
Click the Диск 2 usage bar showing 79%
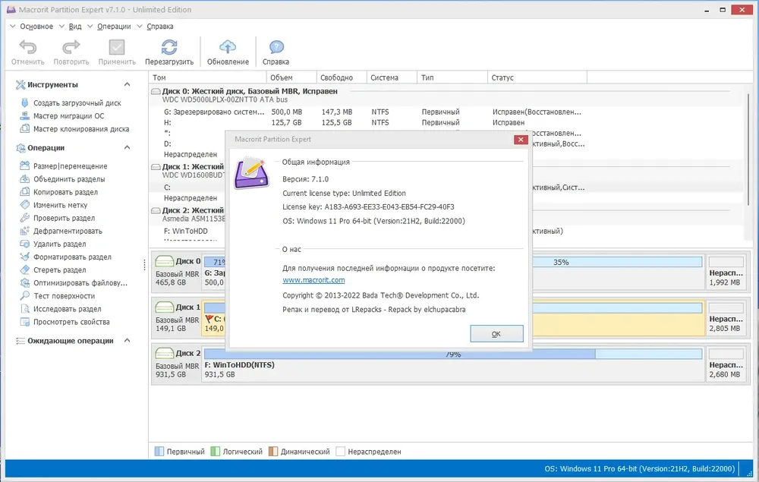tap(452, 354)
